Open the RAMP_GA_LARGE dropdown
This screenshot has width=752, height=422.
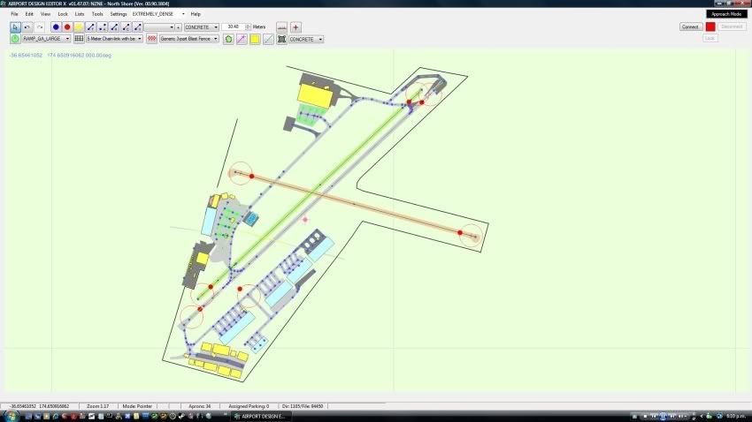click(x=46, y=40)
